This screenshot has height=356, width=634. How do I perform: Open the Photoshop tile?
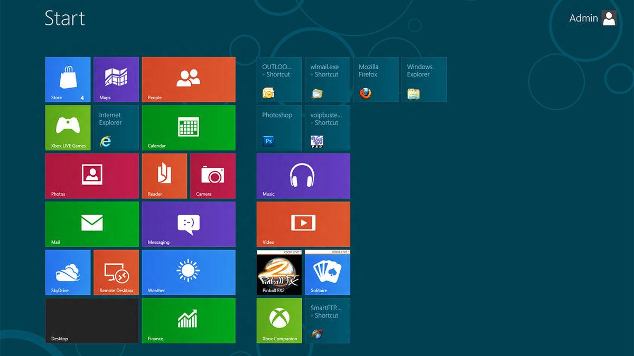(x=279, y=128)
